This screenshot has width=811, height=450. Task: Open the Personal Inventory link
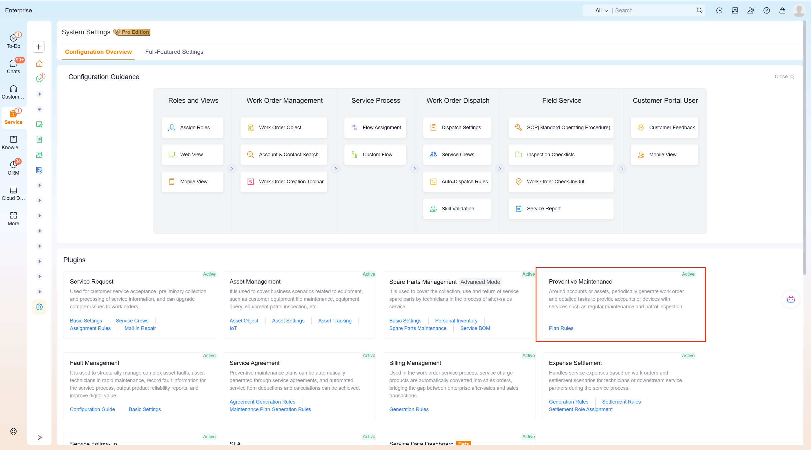coord(456,320)
